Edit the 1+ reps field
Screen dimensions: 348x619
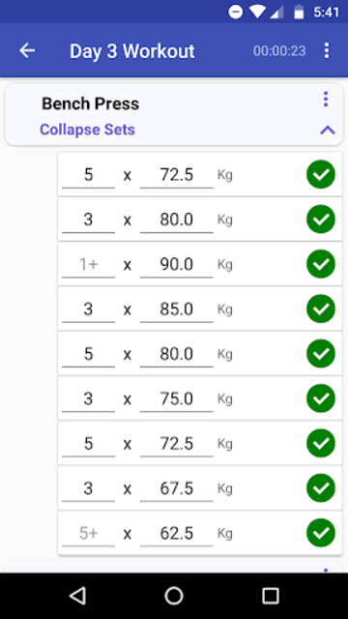click(x=88, y=265)
